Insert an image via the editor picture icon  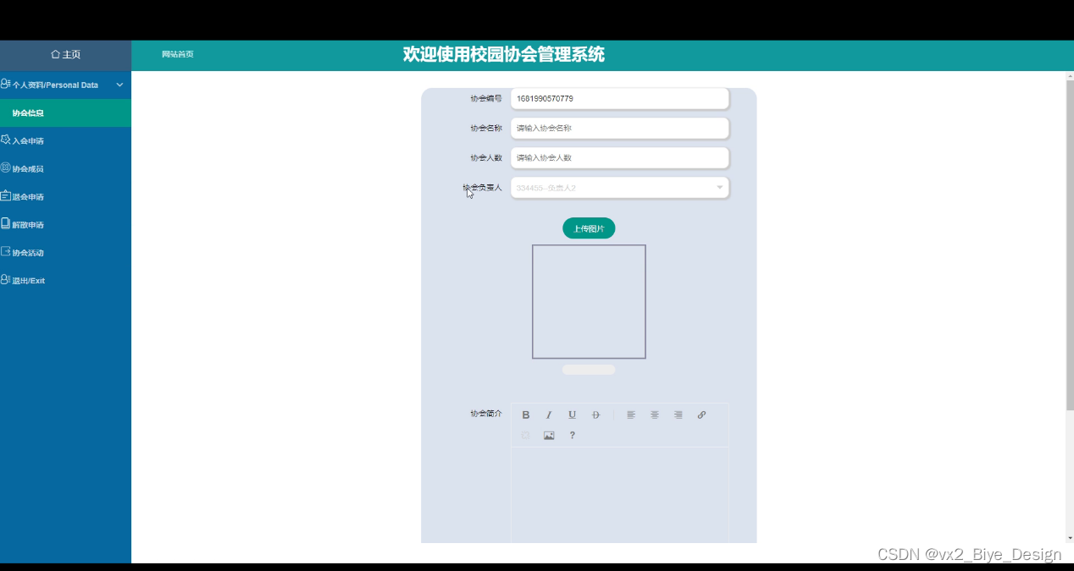(x=549, y=436)
